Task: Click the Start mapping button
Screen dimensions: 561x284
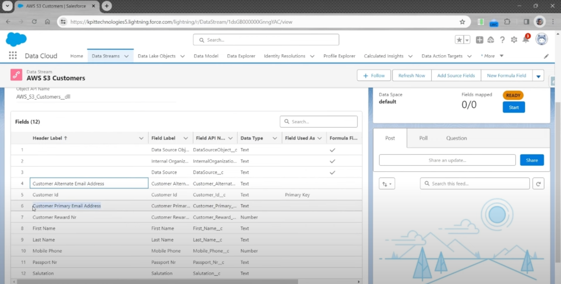Action: click(x=514, y=107)
